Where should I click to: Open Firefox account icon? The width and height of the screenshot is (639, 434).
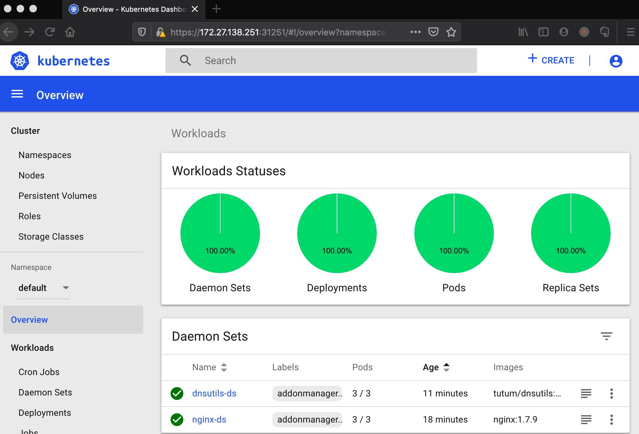[x=564, y=32]
